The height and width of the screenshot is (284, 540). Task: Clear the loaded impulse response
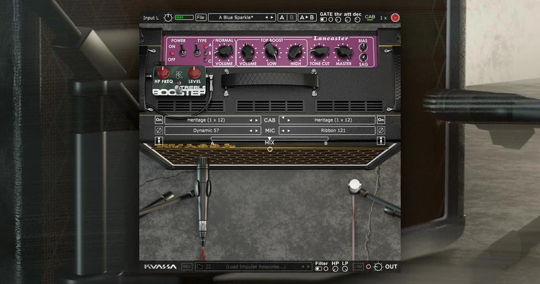[x=209, y=267]
